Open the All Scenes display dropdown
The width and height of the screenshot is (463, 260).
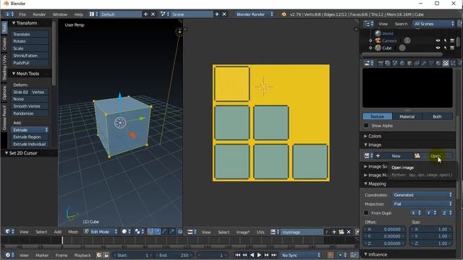click(433, 24)
